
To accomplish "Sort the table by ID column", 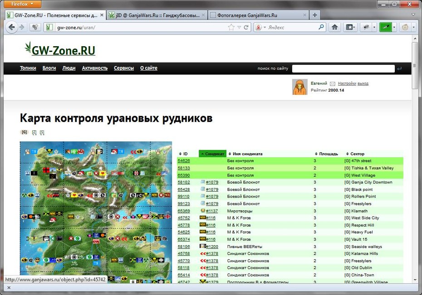I will pos(184,154).
